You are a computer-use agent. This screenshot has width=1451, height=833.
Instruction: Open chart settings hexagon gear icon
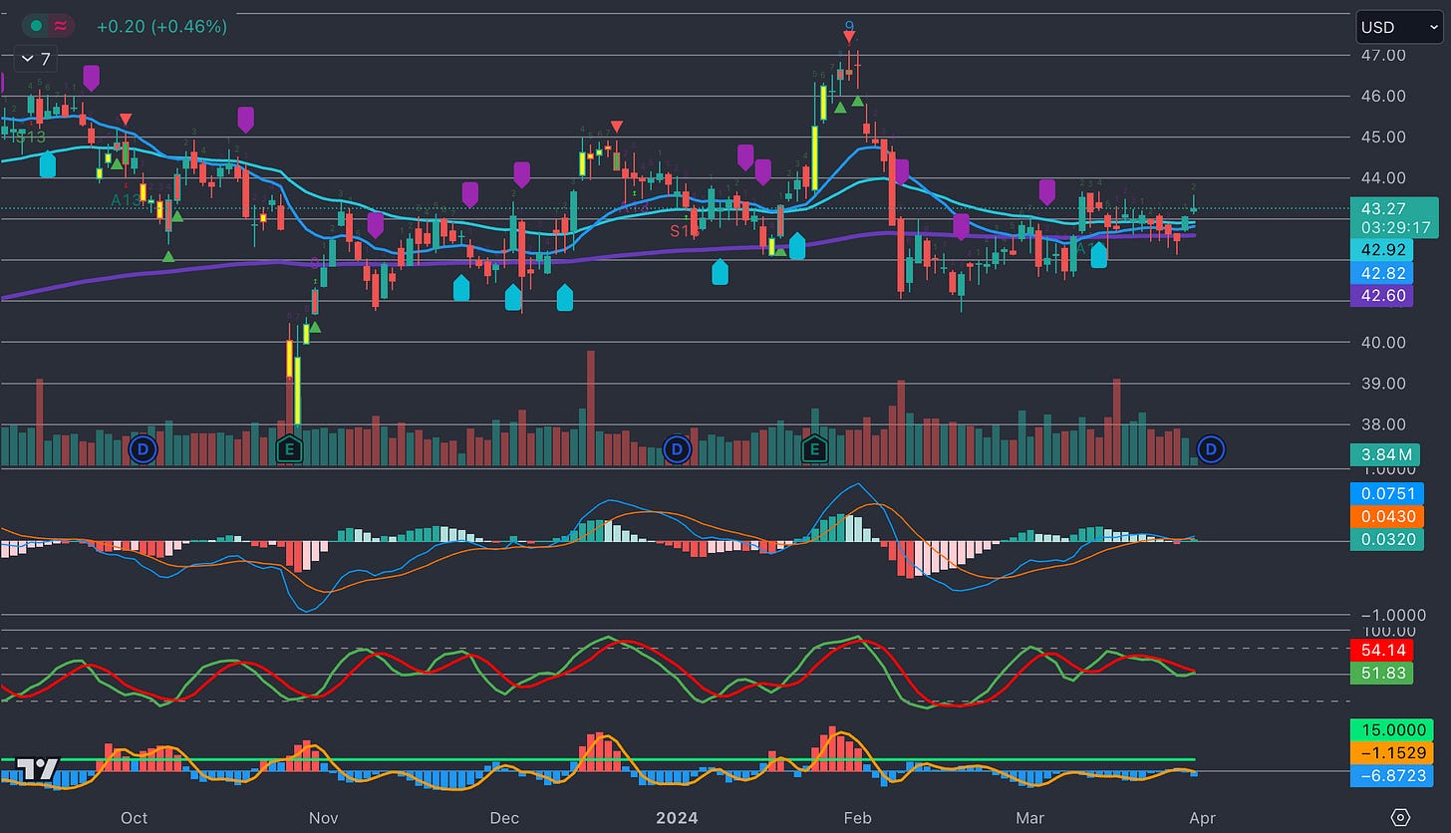pyautogui.click(x=1400, y=817)
